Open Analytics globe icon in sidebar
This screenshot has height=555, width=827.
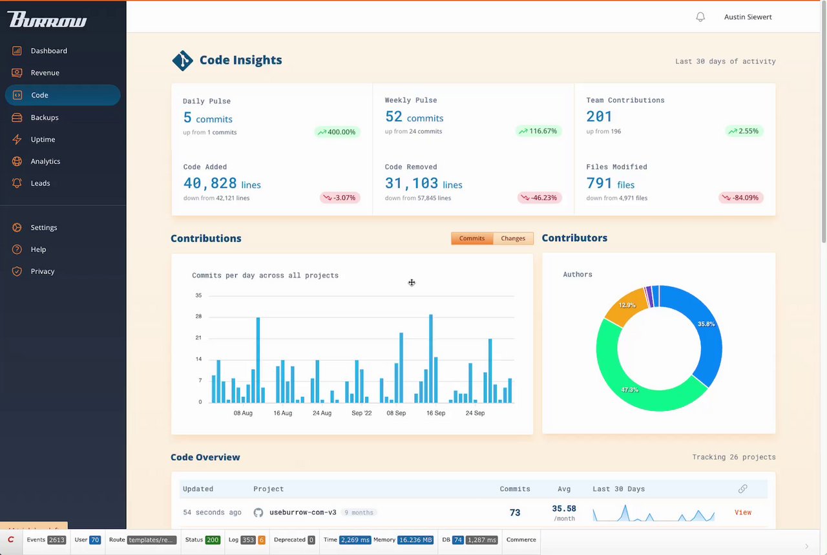pos(17,162)
